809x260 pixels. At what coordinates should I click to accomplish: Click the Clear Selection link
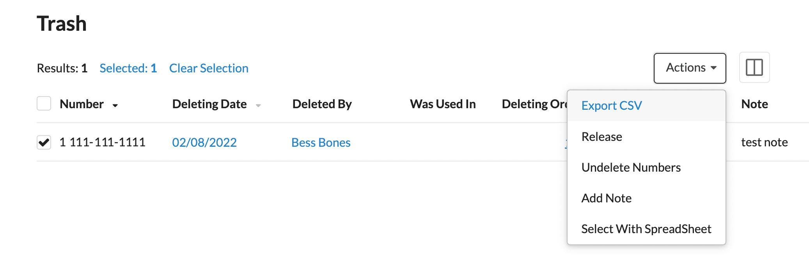click(x=209, y=68)
